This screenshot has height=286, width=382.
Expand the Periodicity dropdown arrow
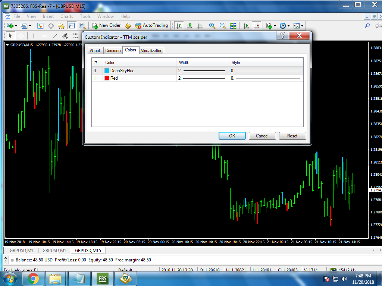(x=288, y=26)
